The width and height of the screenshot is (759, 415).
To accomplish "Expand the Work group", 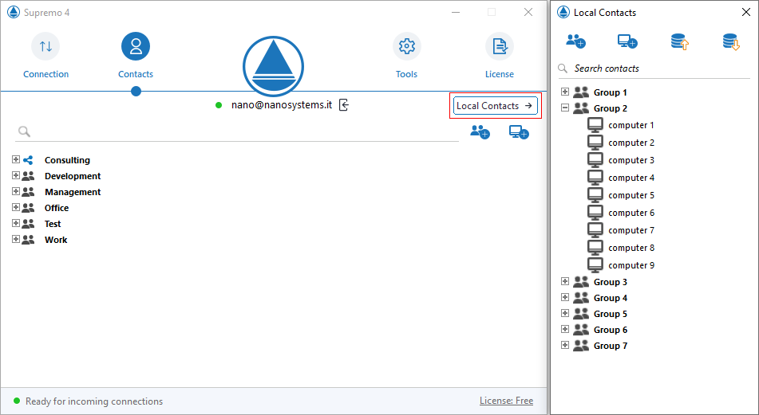I will point(15,239).
